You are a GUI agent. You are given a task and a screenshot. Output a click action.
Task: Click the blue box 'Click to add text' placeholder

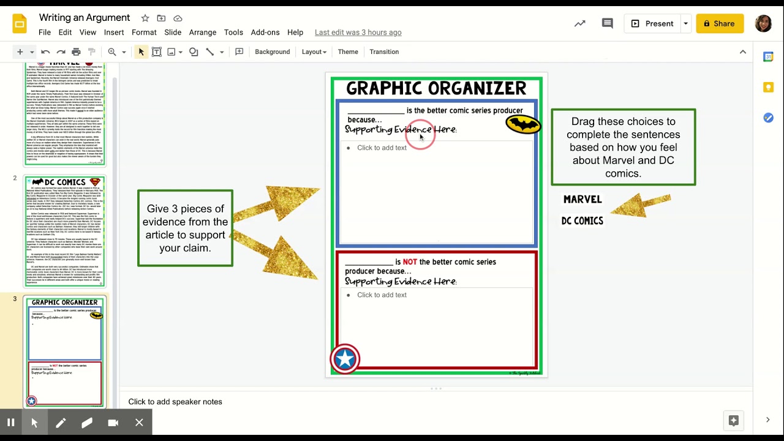point(435,192)
